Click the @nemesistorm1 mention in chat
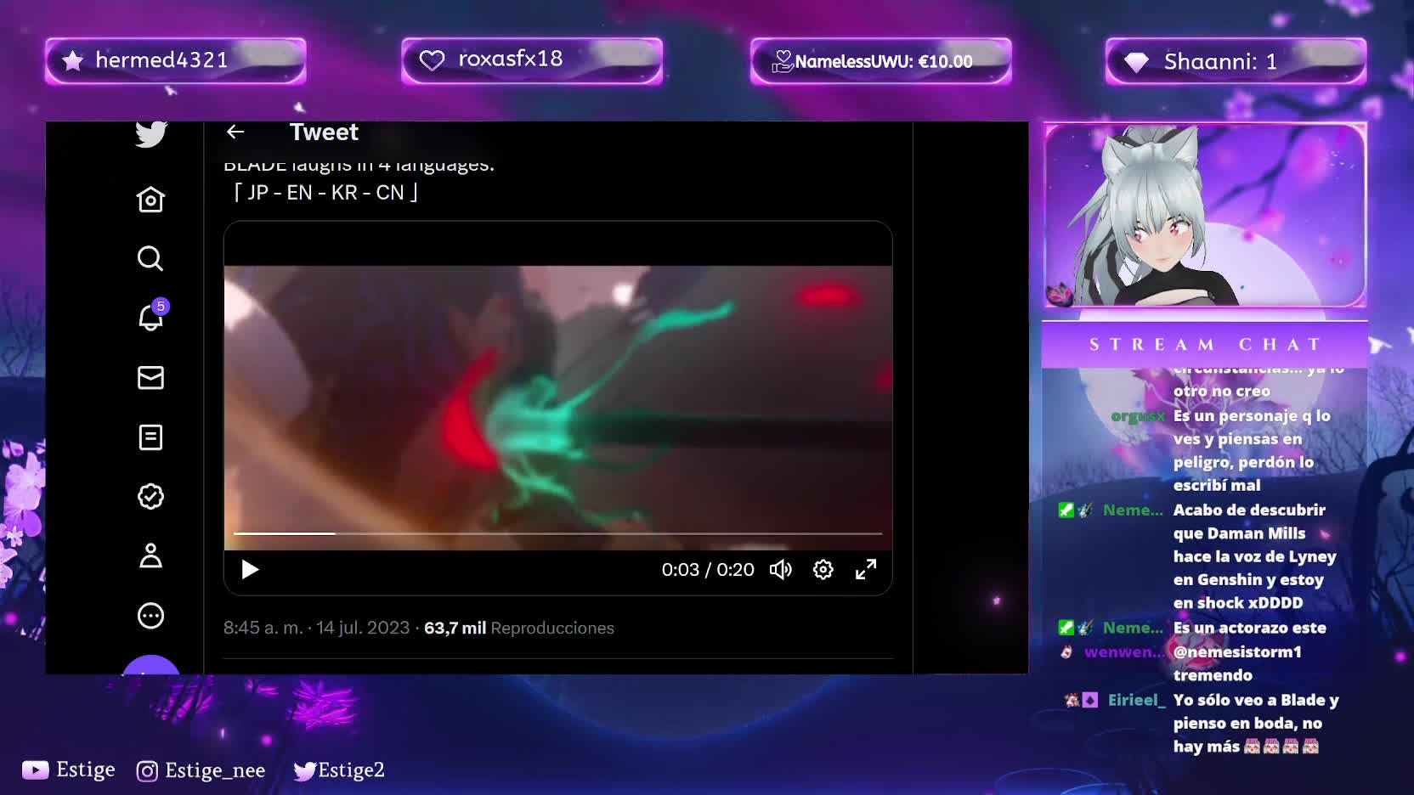 (1237, 652)
